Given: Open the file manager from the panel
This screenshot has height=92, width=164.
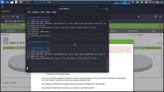Looking at the screenshot, I should (x=12, y=2).
